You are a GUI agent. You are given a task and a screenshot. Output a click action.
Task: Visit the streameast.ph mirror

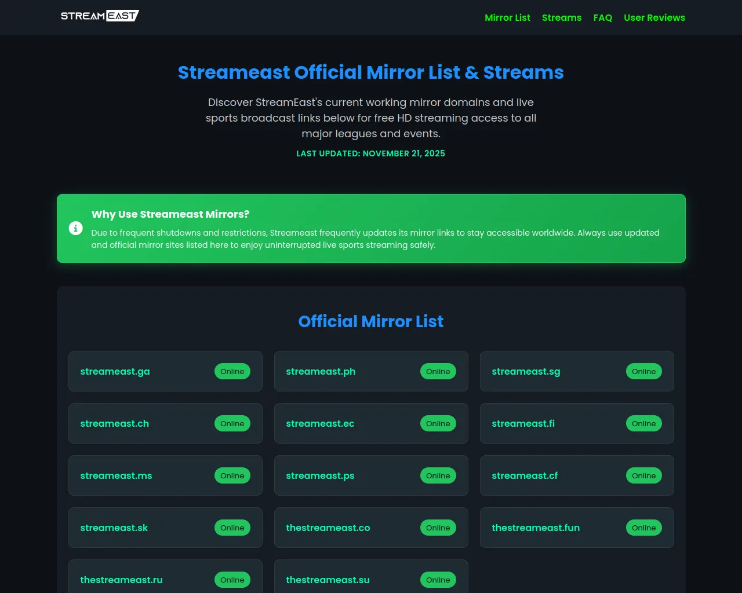coord(321,371)
